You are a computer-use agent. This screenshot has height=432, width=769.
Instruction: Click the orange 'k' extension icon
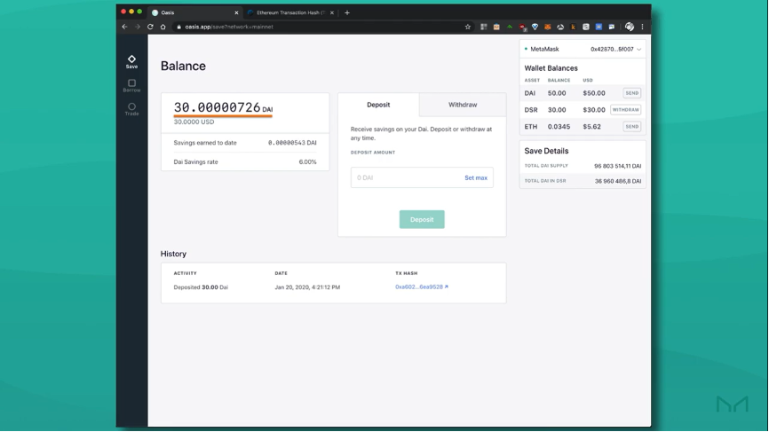tap(573, 27)
